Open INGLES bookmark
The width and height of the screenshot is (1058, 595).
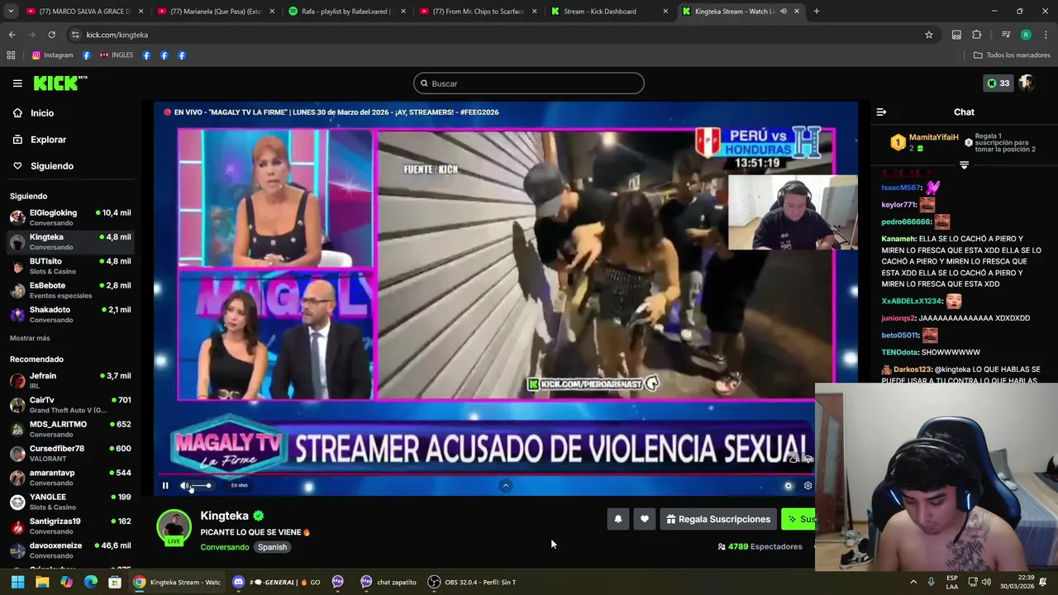(117, 55)
